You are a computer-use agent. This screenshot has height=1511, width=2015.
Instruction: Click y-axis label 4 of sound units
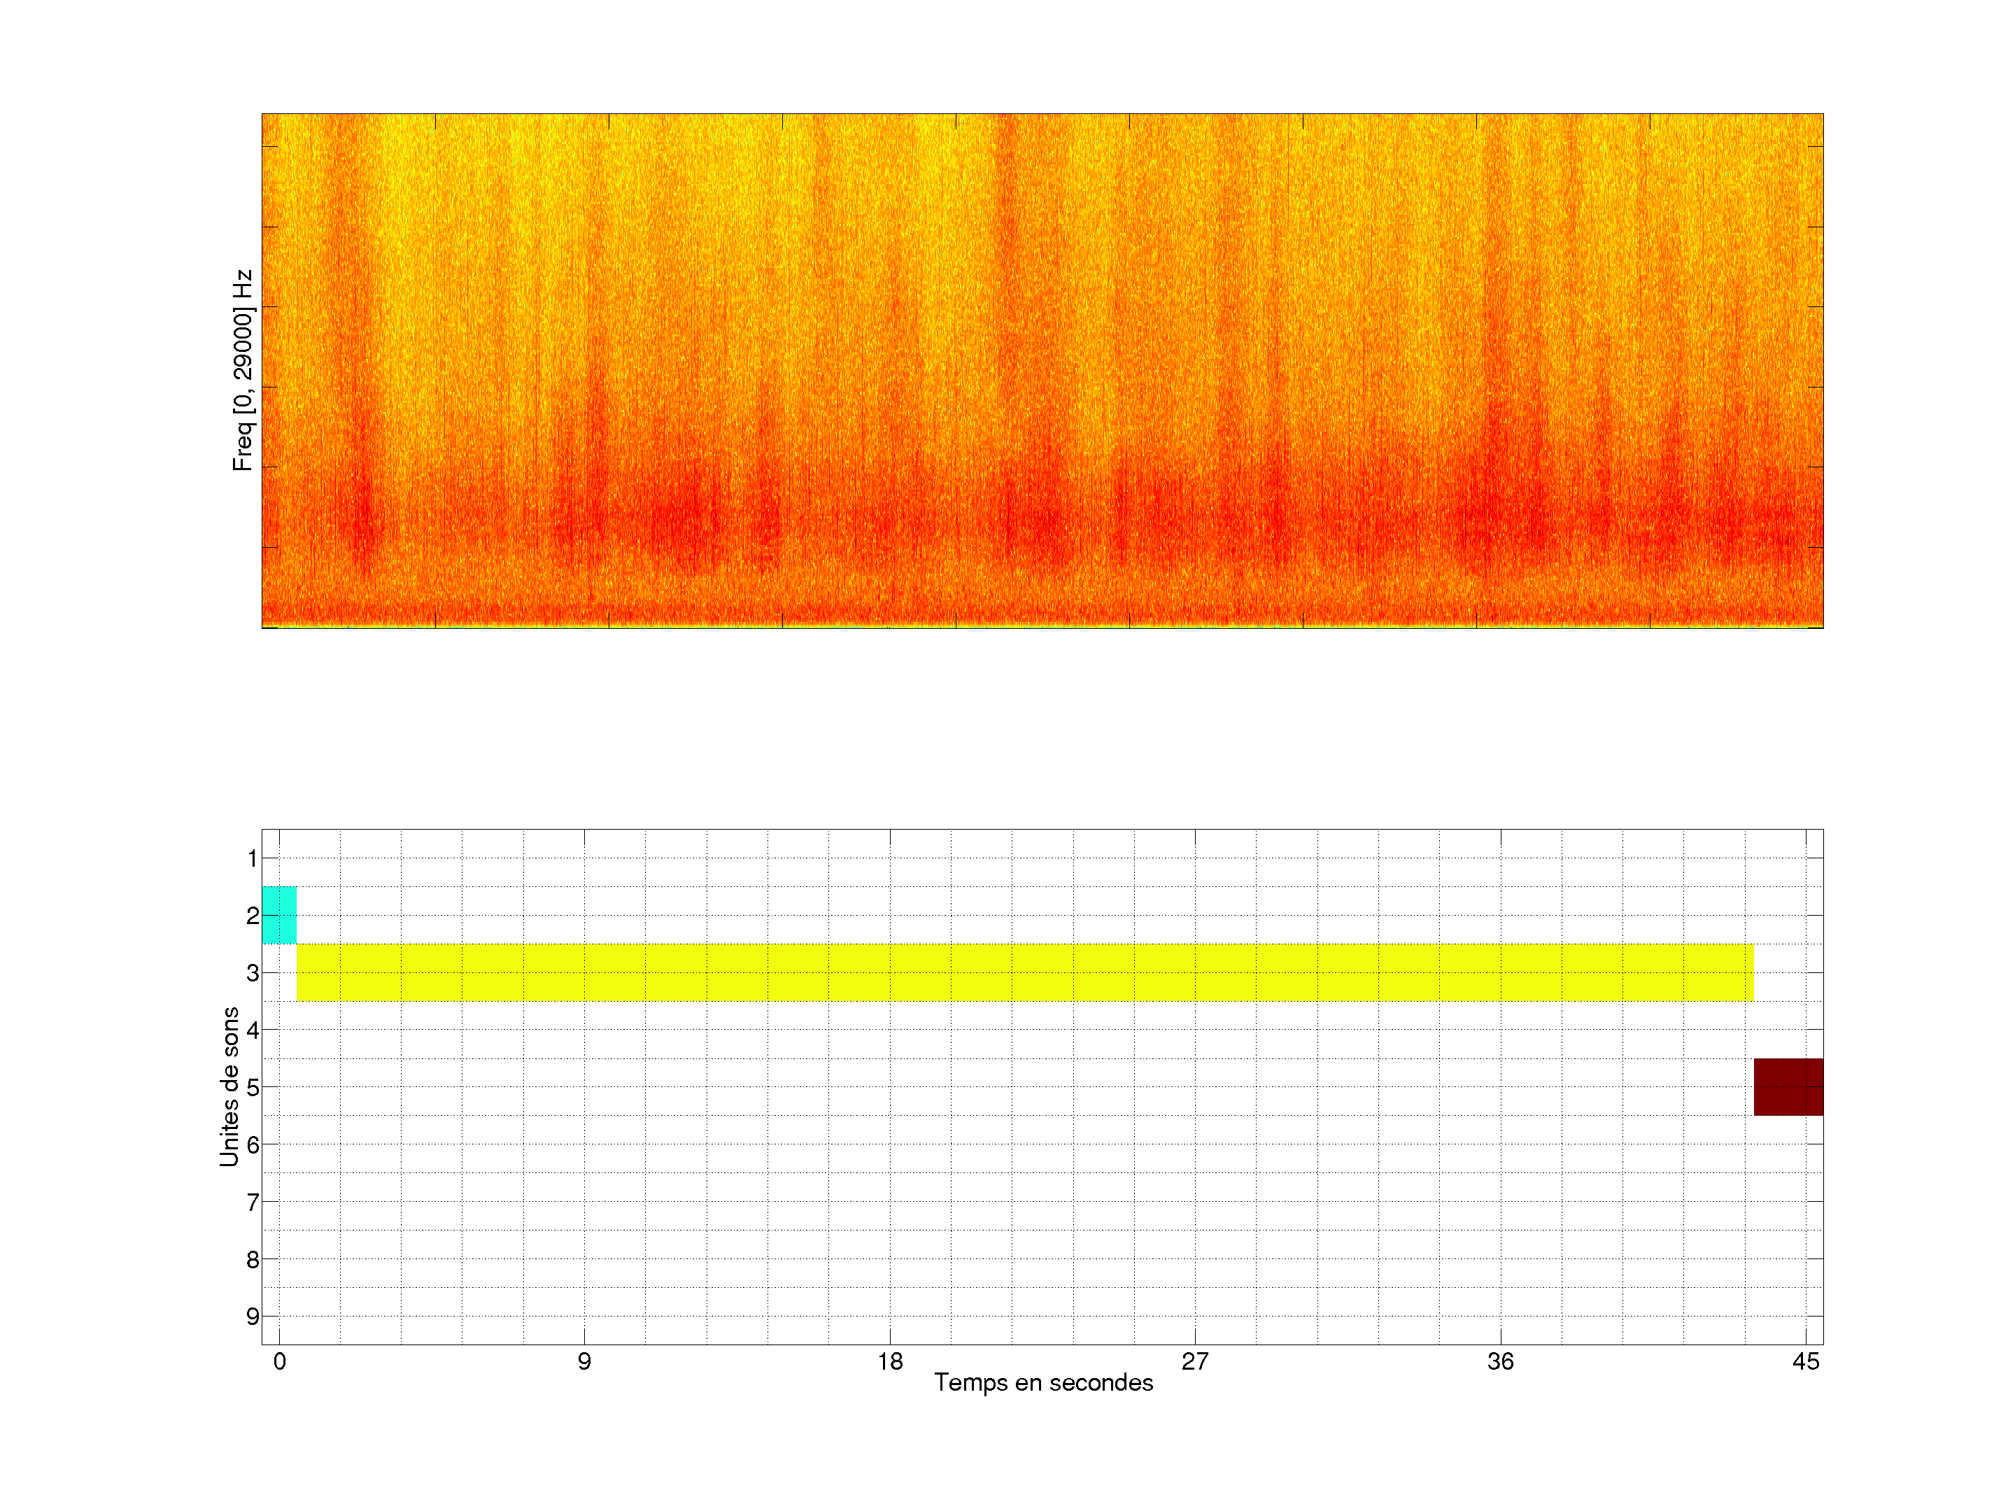(x=253, y=1030)
